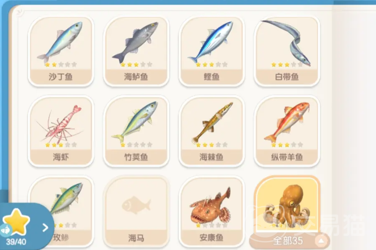Select the 沙丁鱼 sardine fish card
The image size is (376, 250).
[x=61, y=51]
